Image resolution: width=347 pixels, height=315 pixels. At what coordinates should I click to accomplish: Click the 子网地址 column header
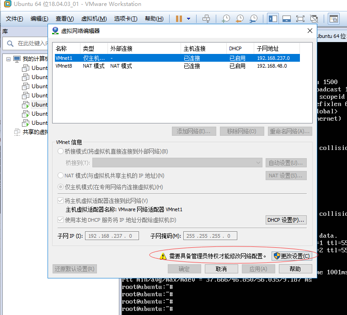(x=277, y=48)
